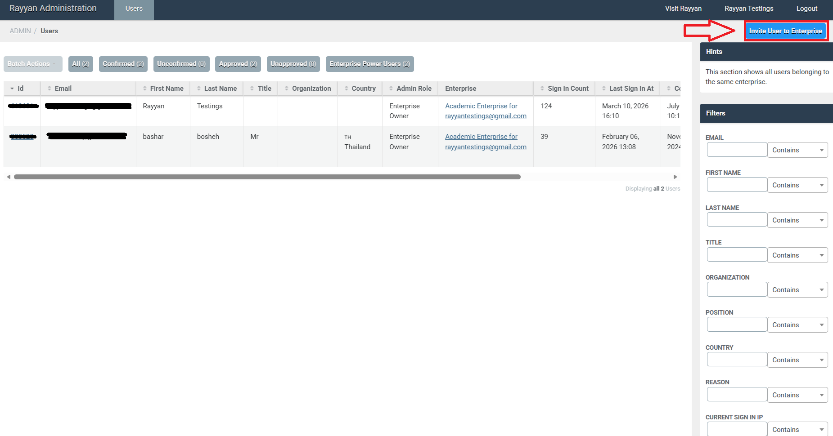Screen dimensions: 833x436
Task: Click Invite User to Enterprise button
Action: (x=785, y=31)
